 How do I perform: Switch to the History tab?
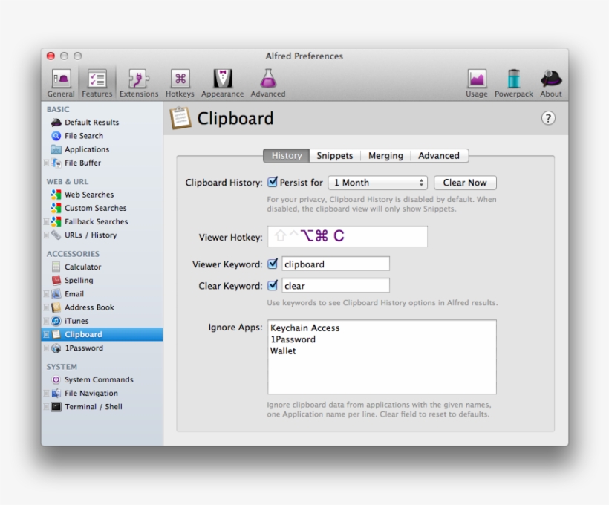(287, 156)
